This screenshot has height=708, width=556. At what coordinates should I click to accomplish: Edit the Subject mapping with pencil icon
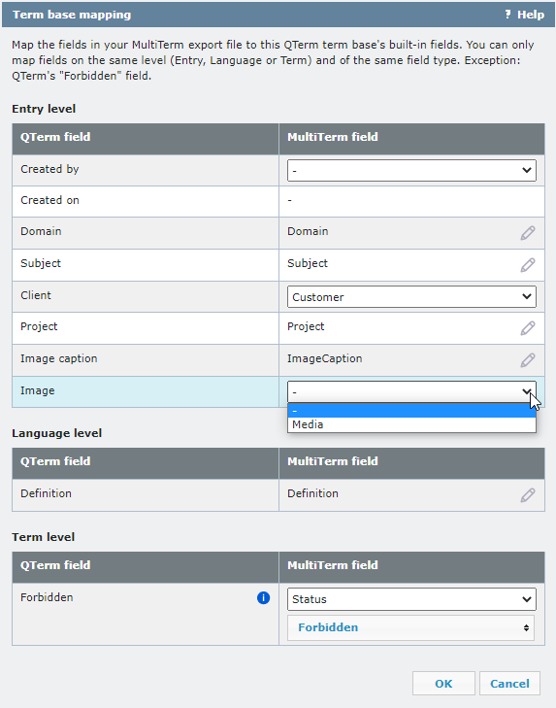click(528, 265)
